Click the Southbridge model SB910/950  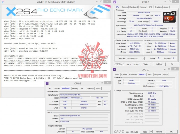84,104
